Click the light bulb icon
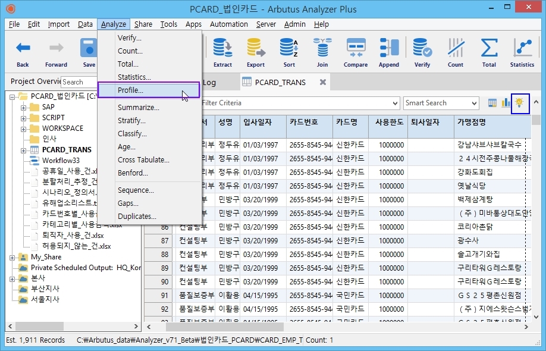The image size is (546, 351). pos(520,103)
